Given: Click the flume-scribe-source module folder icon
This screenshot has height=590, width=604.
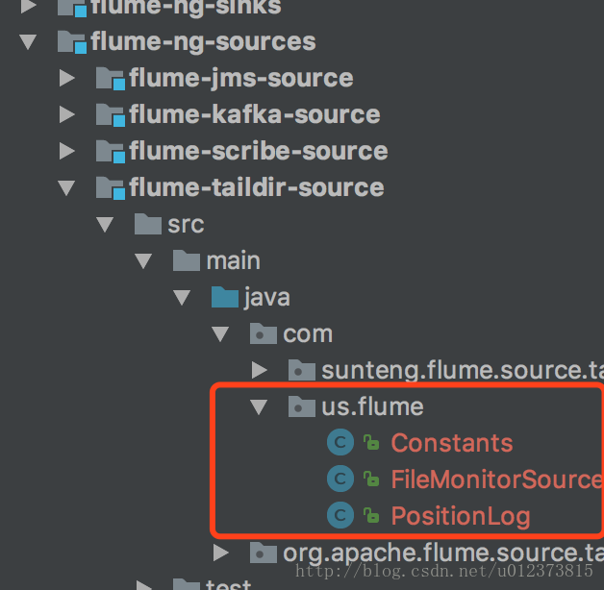Looking at the screenshot, I should (111, 151).
